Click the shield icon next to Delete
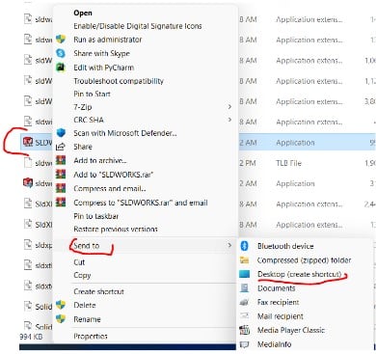 coord(61,305)
